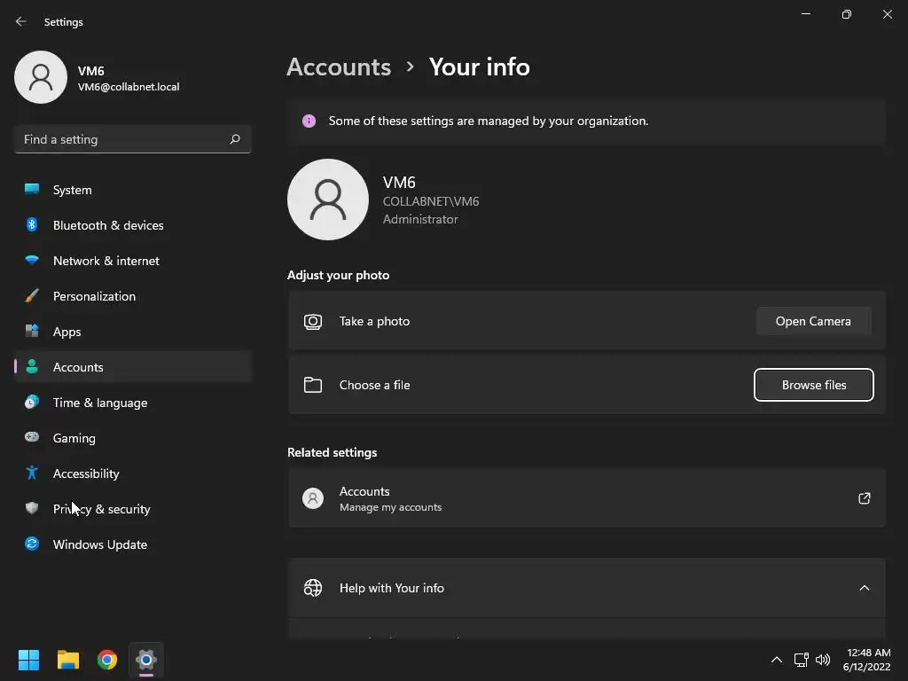Open Manage my accounts external link
The height and width of the screenshot is (681, 908).
(864, 498)
